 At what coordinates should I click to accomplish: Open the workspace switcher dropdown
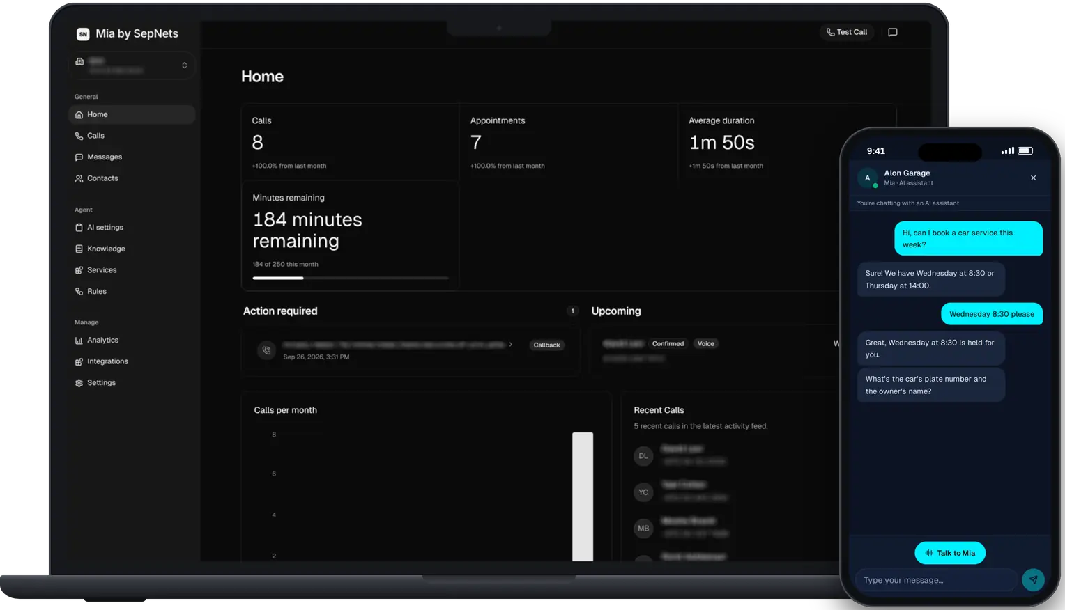click(132, 65)
